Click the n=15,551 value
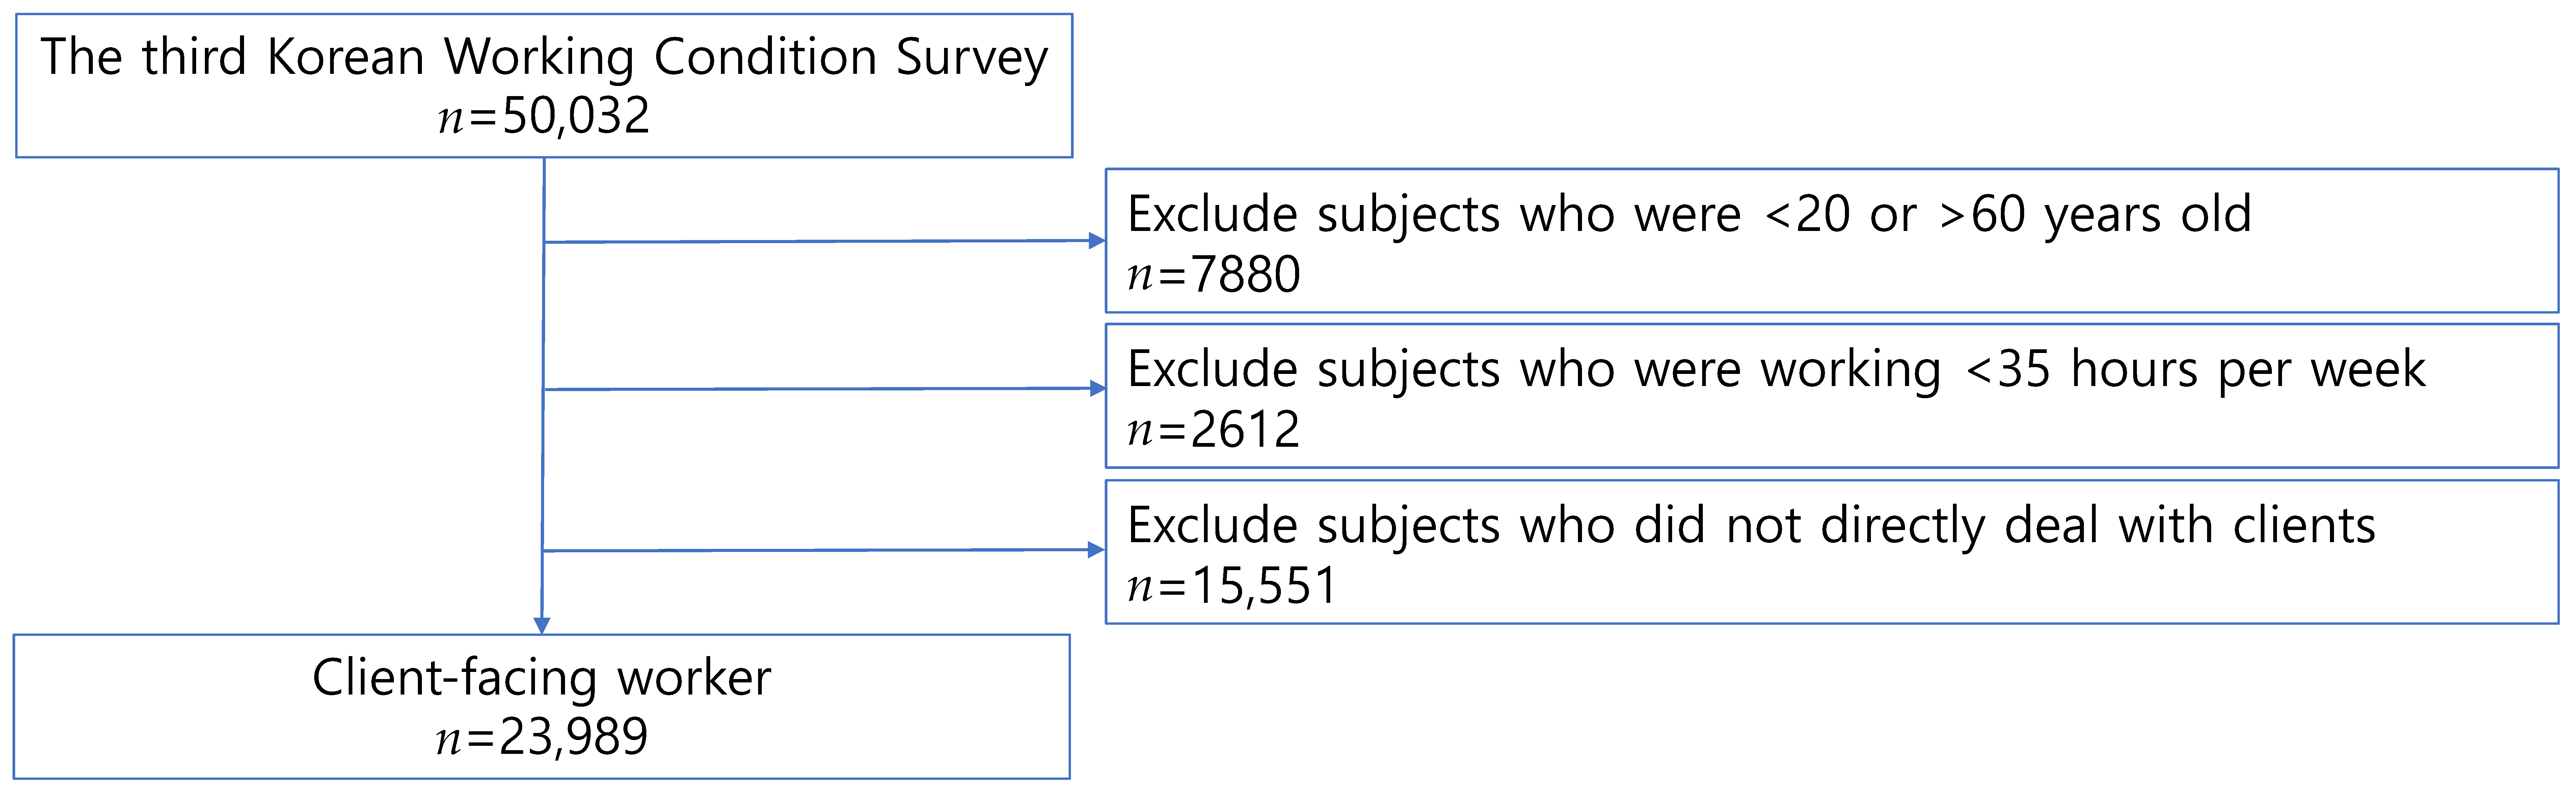This screenshot has height=794, width=2576. pyautogui.click(x=1232, y=586)
